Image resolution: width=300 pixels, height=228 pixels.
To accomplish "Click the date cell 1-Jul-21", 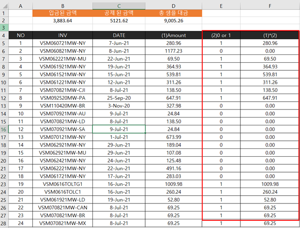I will coord(119,137).
